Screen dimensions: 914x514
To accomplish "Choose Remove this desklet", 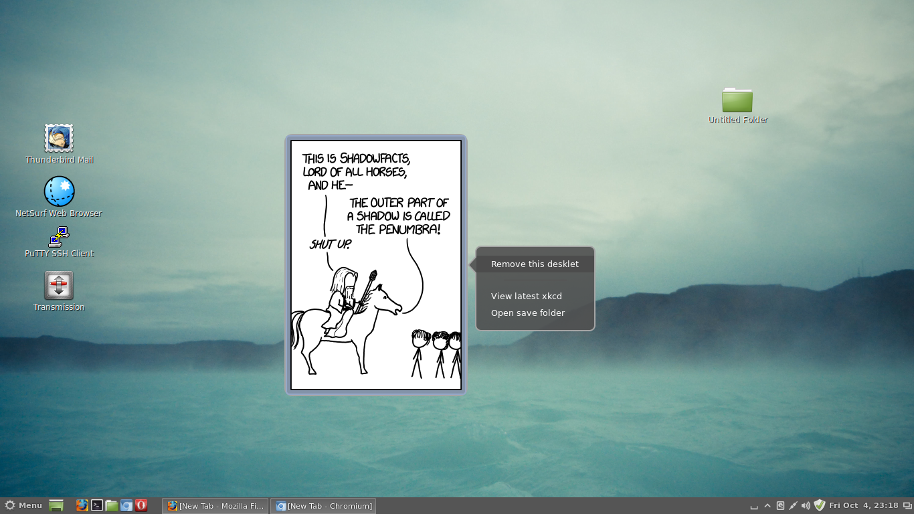I will pos(535,264).
